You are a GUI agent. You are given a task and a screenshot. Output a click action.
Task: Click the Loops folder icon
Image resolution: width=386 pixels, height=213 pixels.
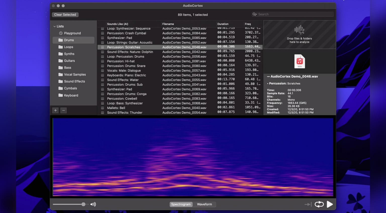61,47
